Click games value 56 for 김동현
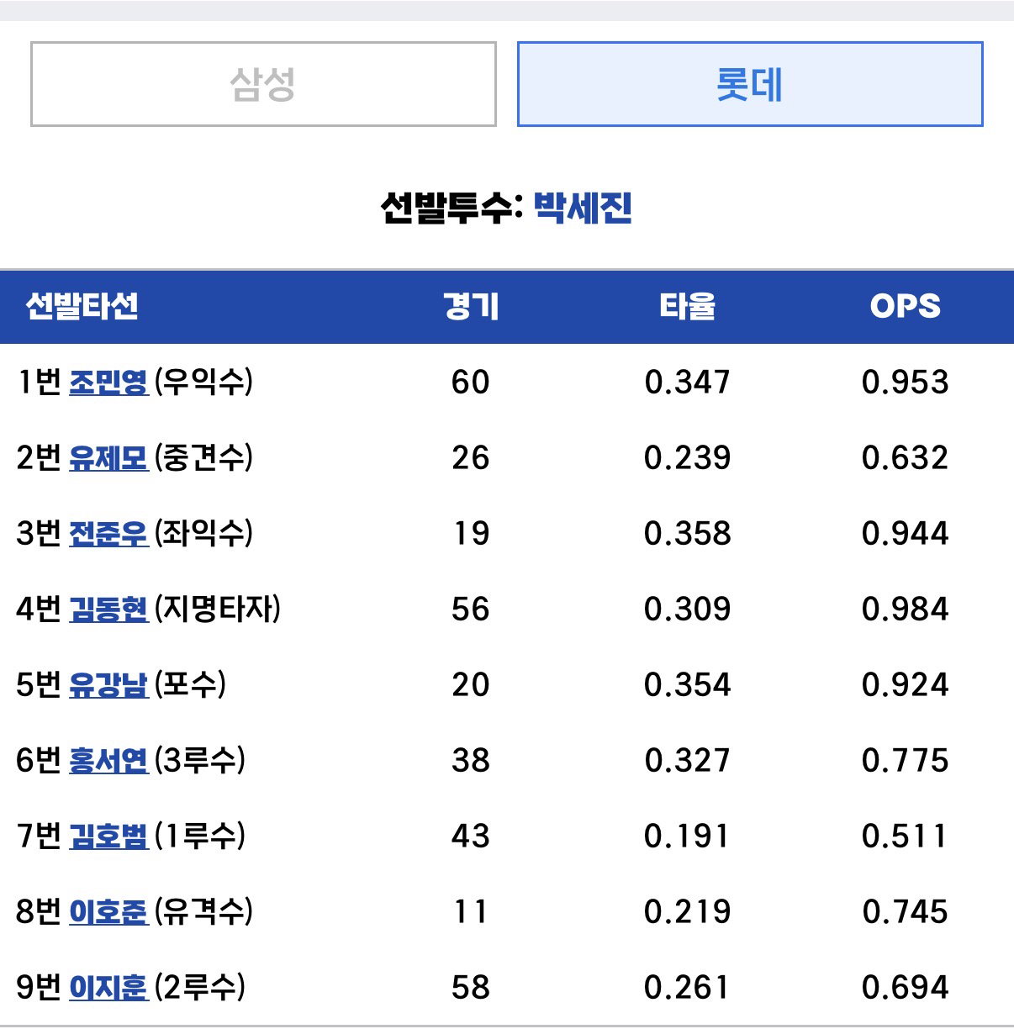The width and height of the screenshot is (1014, 1029). (471, 609)
